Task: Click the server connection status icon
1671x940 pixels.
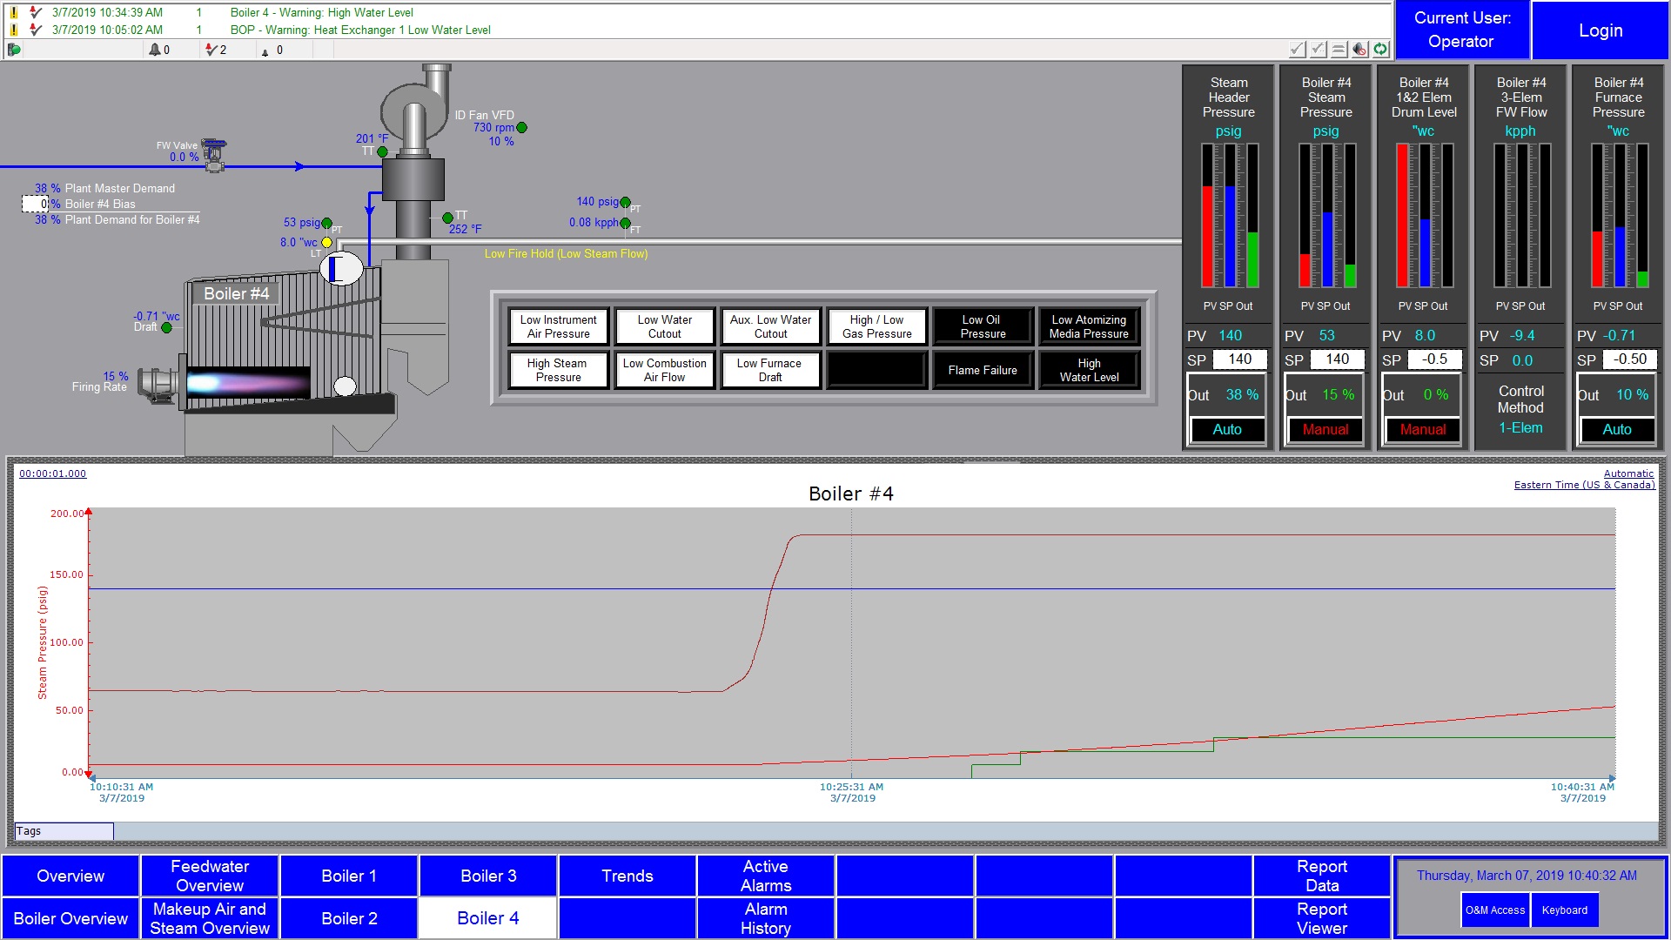Action: tap(14, 50)
